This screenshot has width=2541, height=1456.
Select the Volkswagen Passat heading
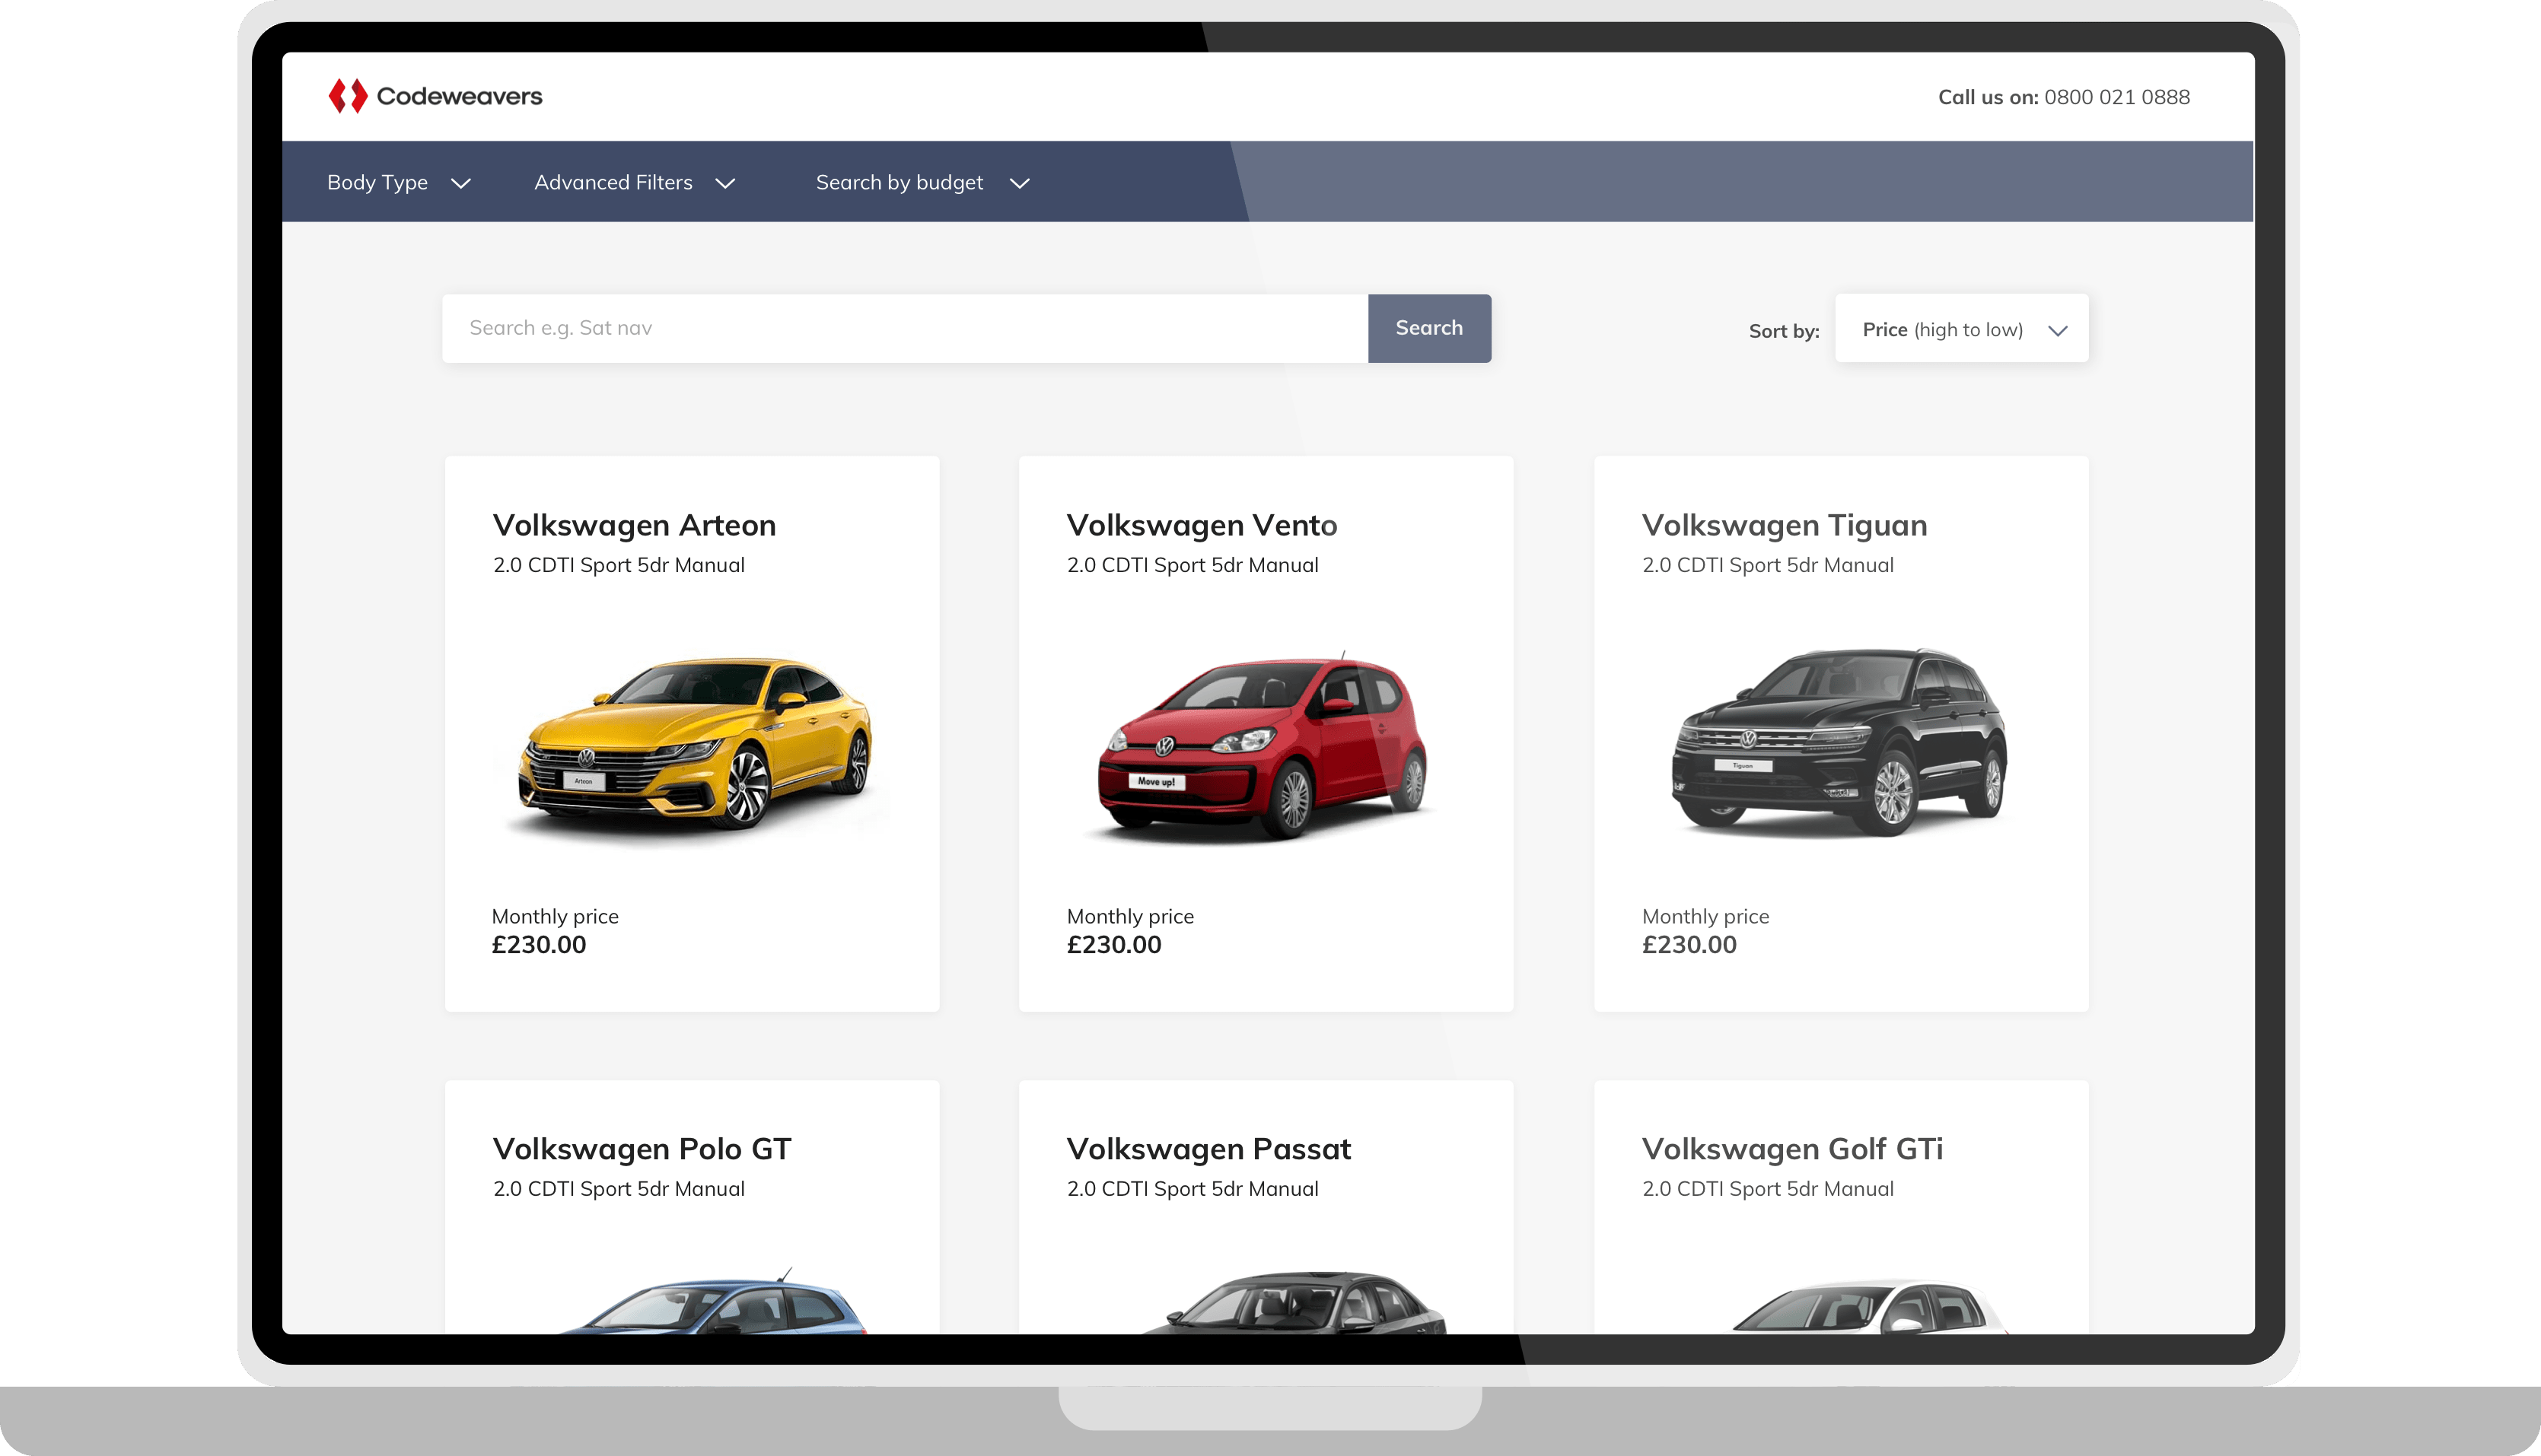tap(1208, 1149)
